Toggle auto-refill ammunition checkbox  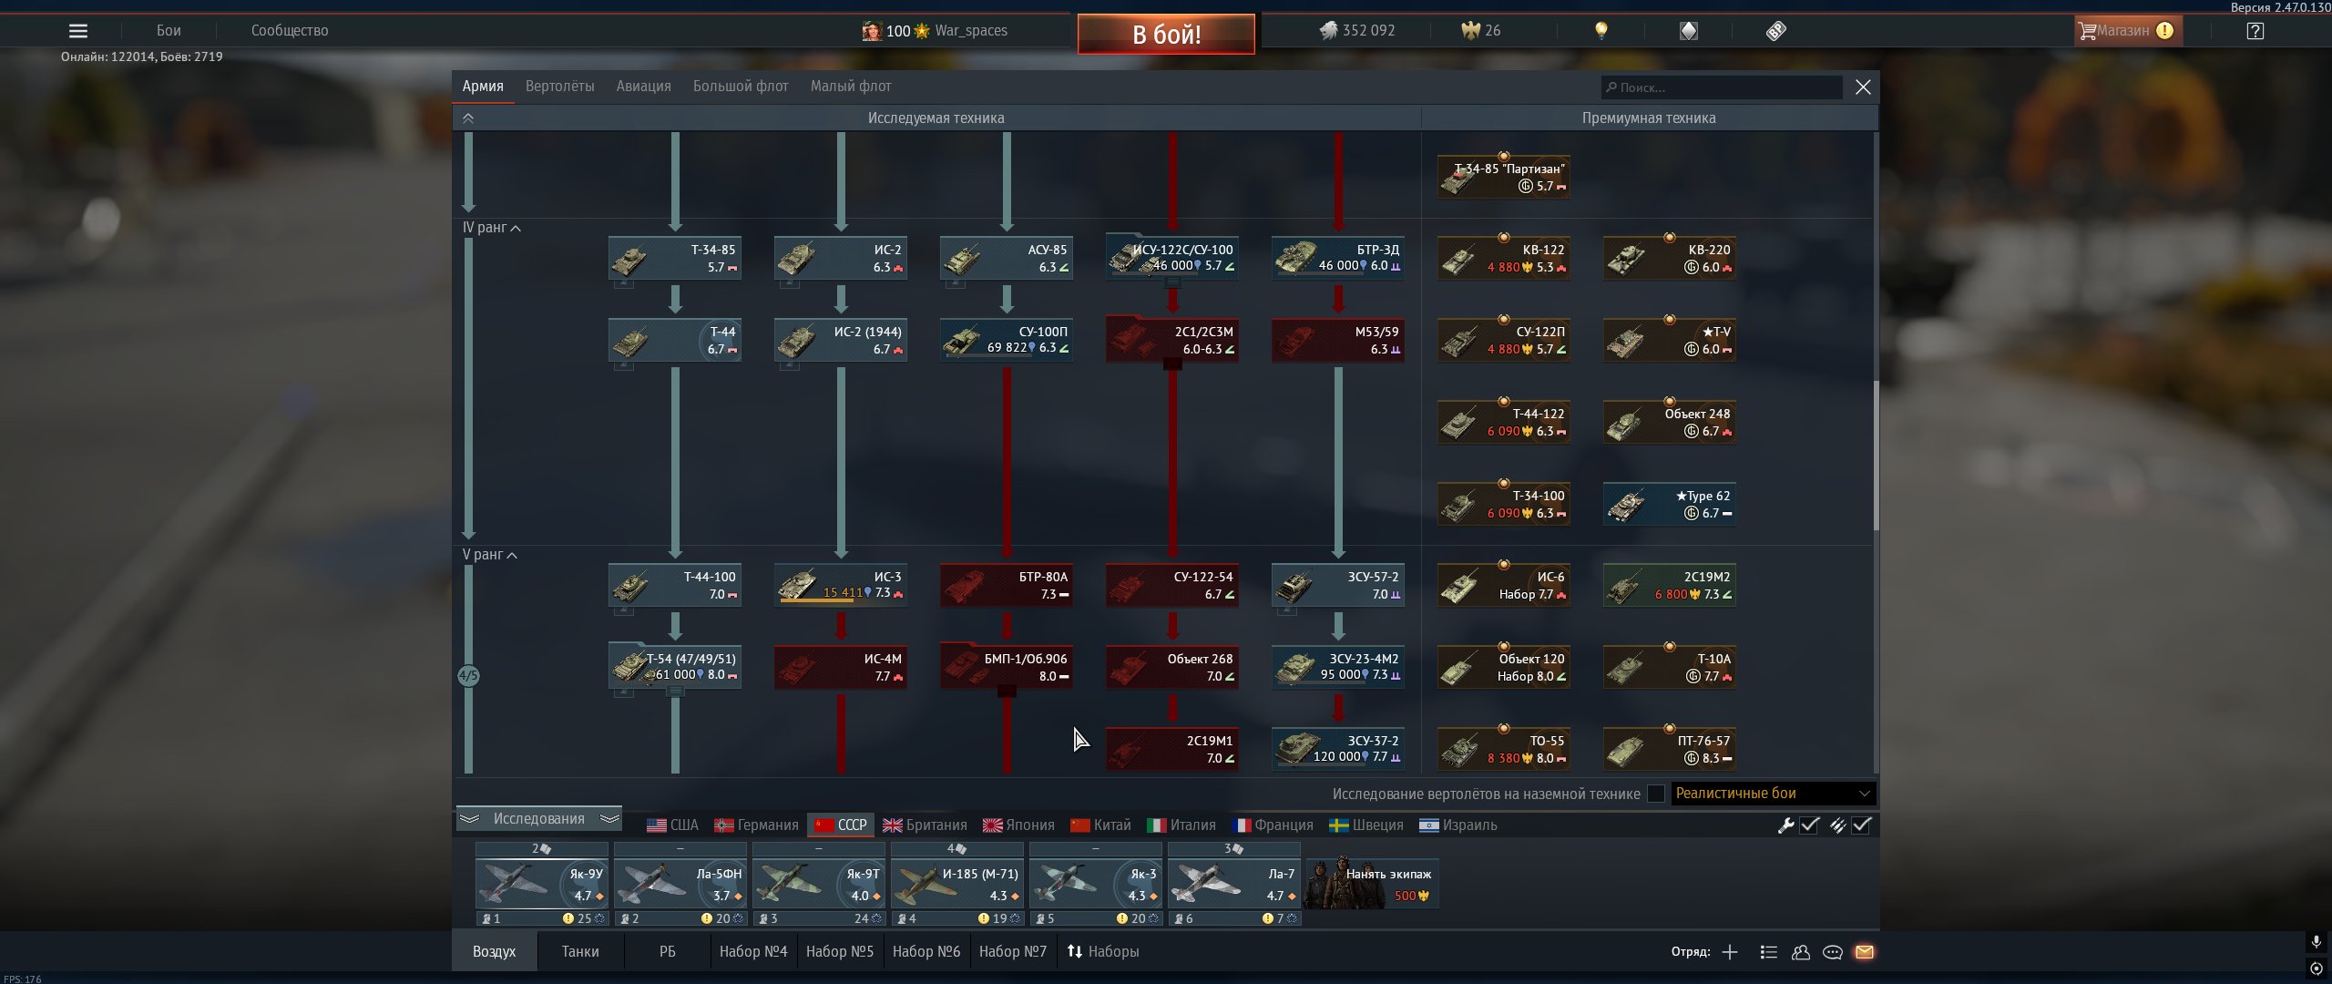tap(1861, 825)
